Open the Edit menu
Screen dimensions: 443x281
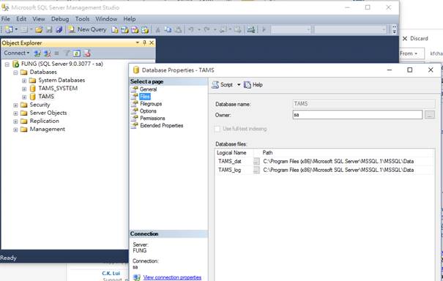pyautogui.click(x=21, y=19)
